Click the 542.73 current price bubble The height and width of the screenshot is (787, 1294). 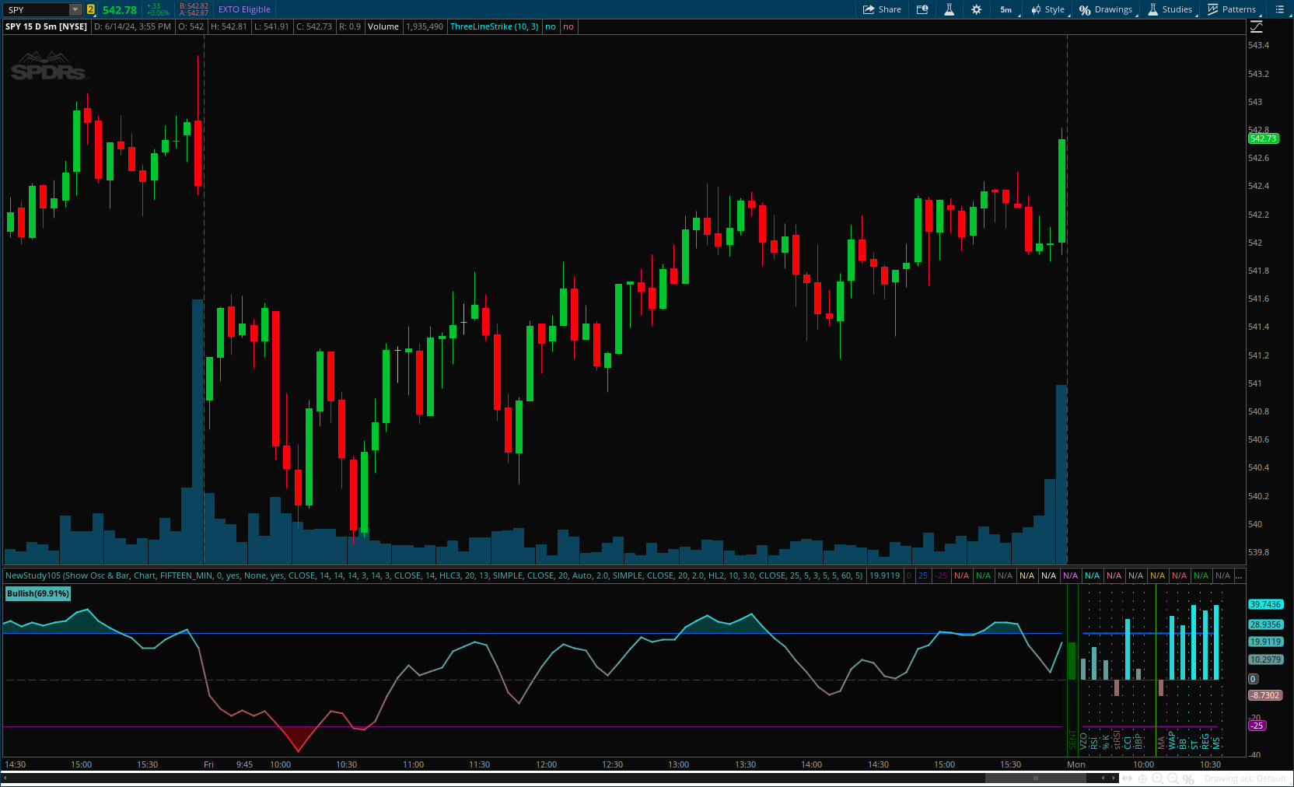(1263, 138)
